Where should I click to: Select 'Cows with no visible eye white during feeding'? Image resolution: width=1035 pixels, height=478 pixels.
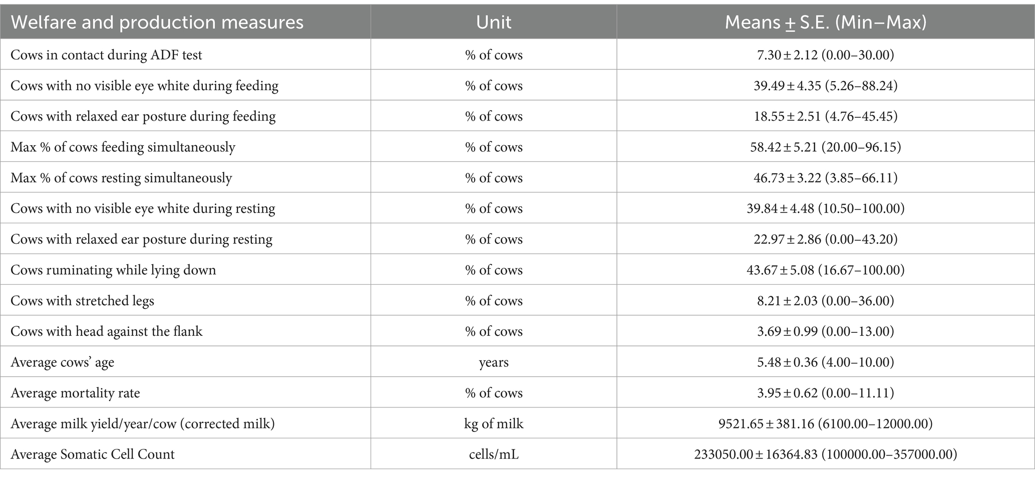[x=144, y=86]
